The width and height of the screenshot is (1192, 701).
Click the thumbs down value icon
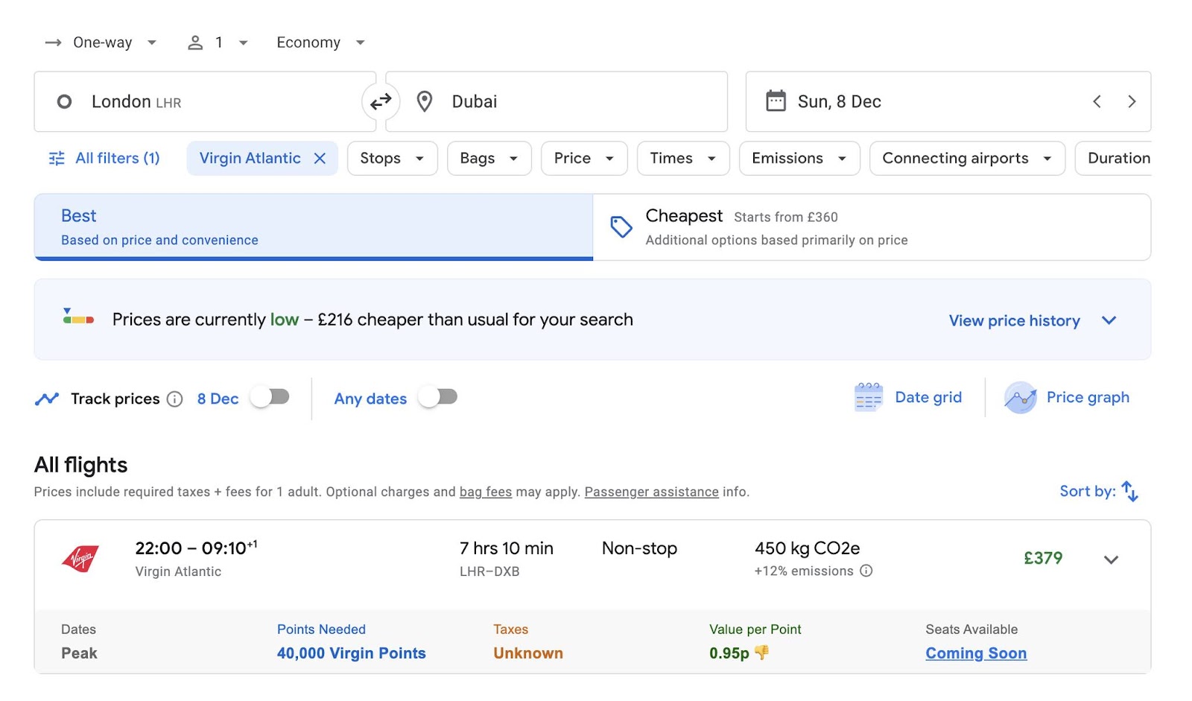761,653
